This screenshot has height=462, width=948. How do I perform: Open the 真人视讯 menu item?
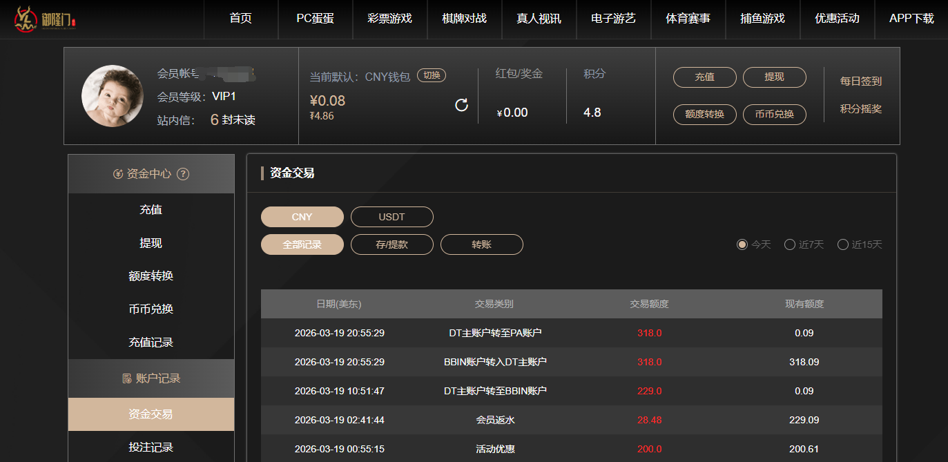pos(539,19)
